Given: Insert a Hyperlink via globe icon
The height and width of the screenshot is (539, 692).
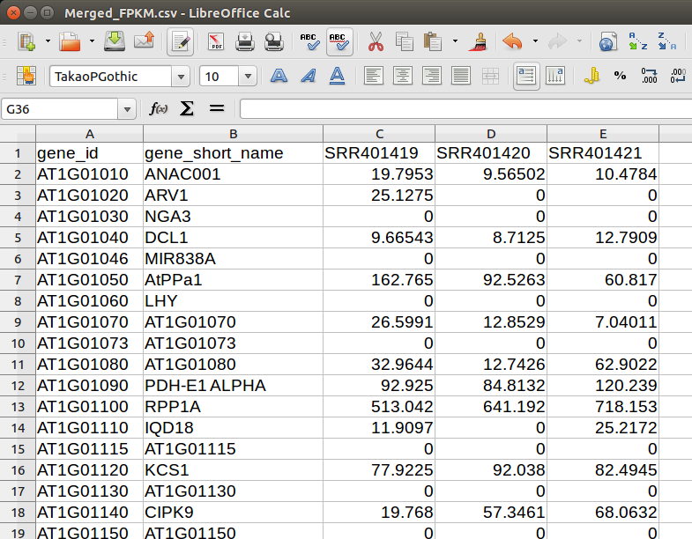Looking at the screenshot, I should [608, 42].
